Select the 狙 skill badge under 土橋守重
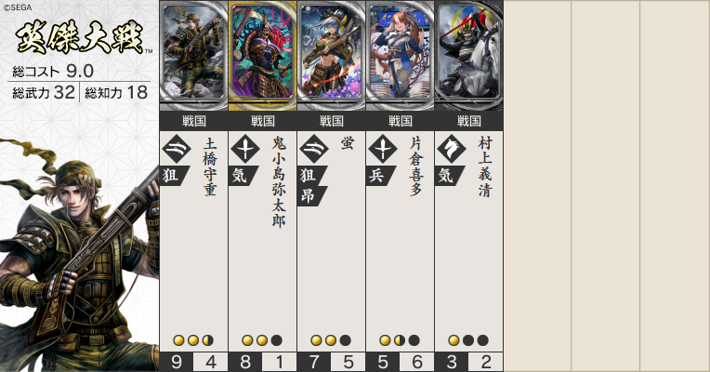 click(x=174, y=176)
